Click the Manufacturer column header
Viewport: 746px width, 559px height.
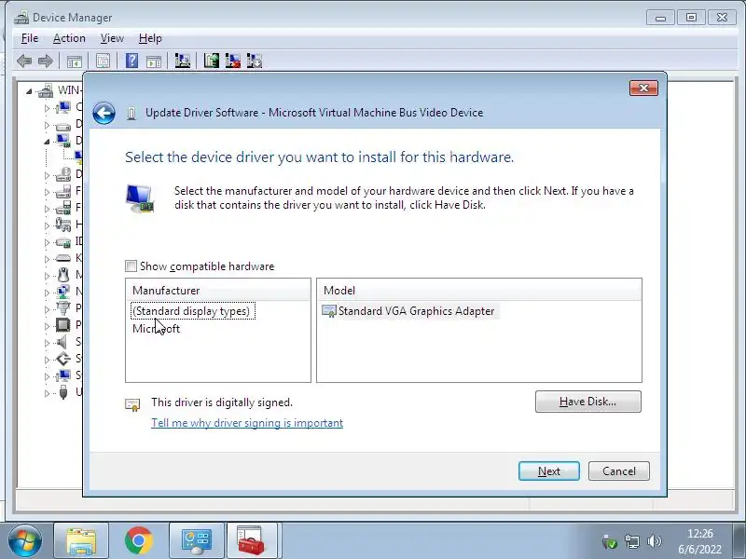[218, 291]
